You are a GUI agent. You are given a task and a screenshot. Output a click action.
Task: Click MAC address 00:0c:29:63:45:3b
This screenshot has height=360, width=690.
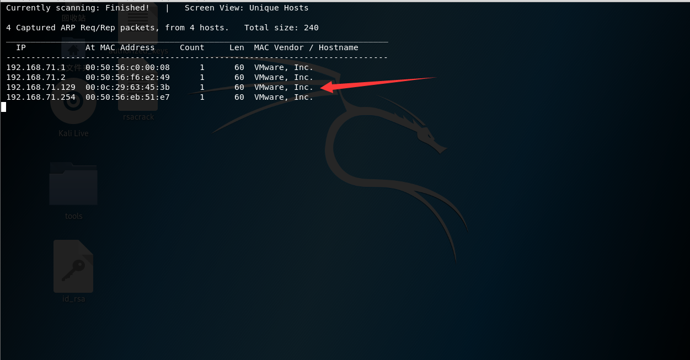127,87
